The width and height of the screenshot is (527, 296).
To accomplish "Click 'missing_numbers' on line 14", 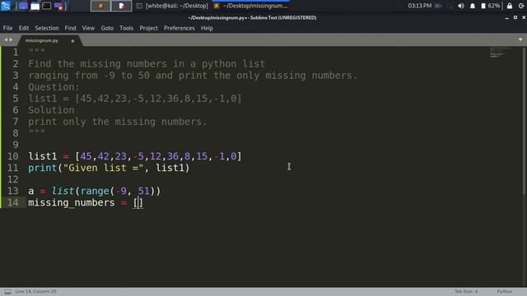I will [x=72, y=203].
